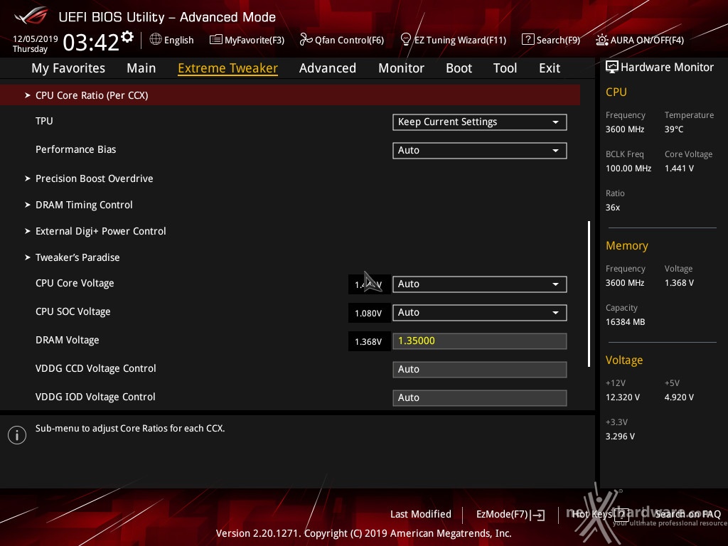The height and width of the screenshot is (546, 728).
Task: Click the AURA ON/OFF light icon
Action: click(601, 40)
